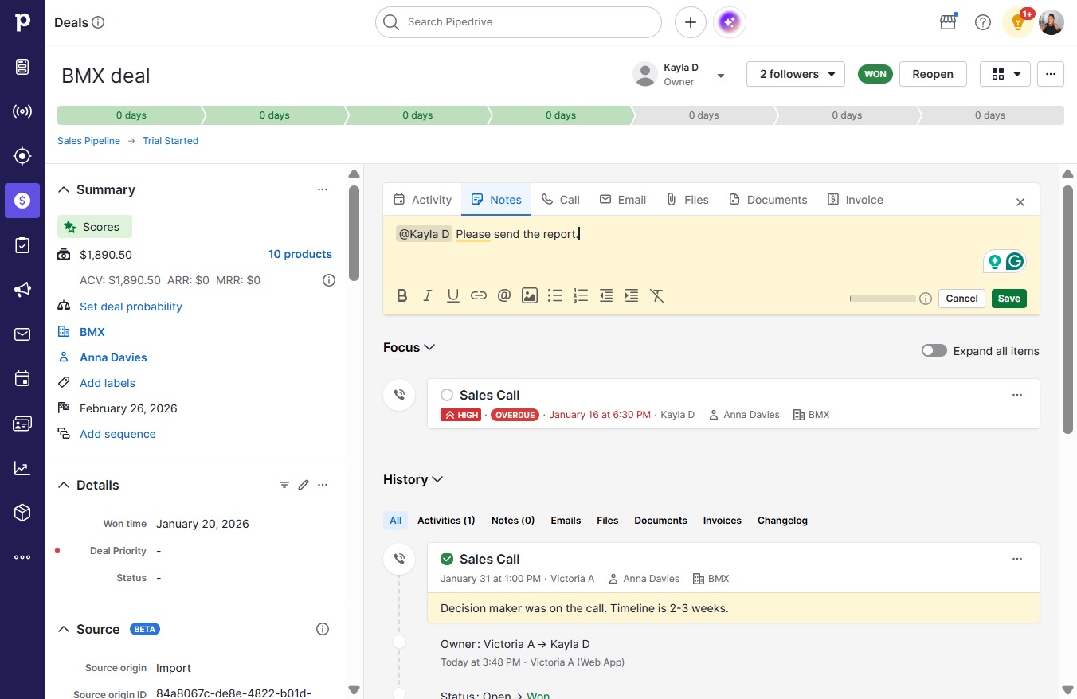Apply italic formatting in note editor

coord(428,296)
